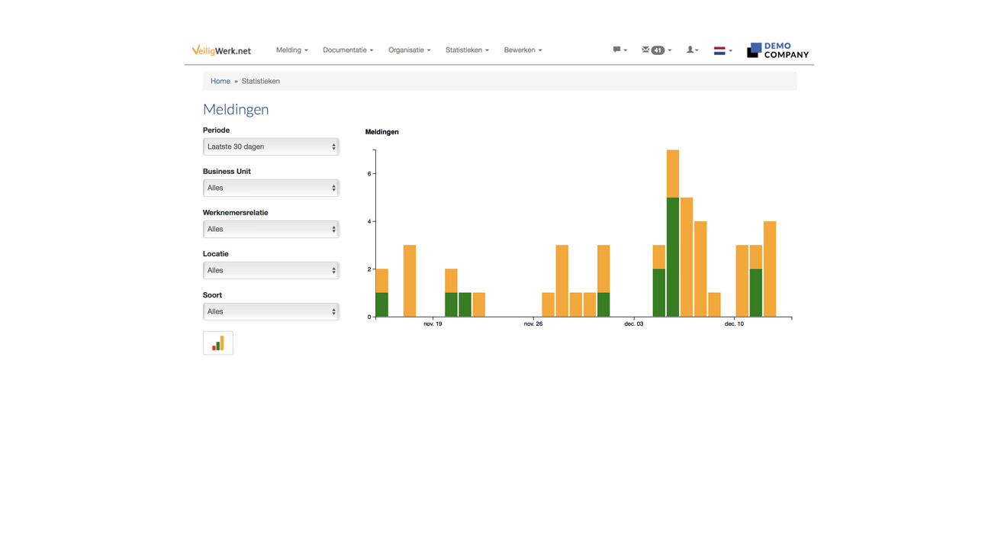Screen dimensions: 991x544
Task: Click the bar chart icon button
Action: coord(217,343)
